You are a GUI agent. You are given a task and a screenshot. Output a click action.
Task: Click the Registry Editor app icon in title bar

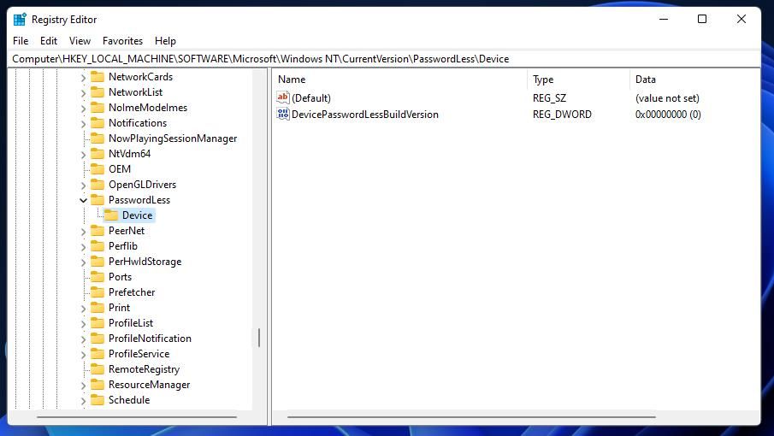coord(20,19)
